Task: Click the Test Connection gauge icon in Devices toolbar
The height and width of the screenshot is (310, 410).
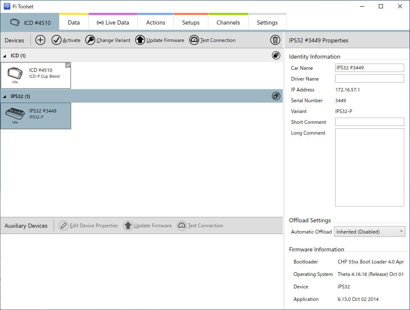Action: click(x=194, y=40)
